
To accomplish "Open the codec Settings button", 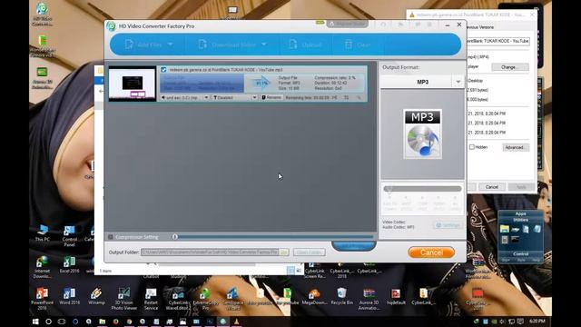I will 448,225.
